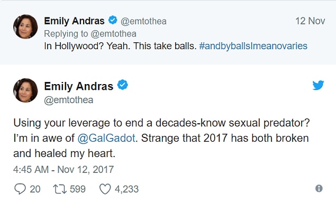
Task: Like the tweet with heart icon
Action: click(105, 189)
